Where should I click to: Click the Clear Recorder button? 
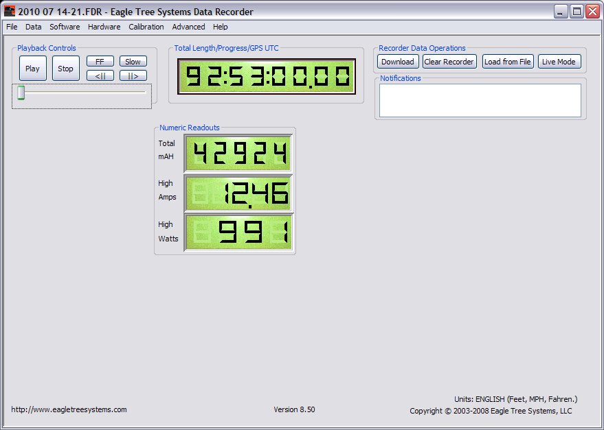[x=449, y=62]
